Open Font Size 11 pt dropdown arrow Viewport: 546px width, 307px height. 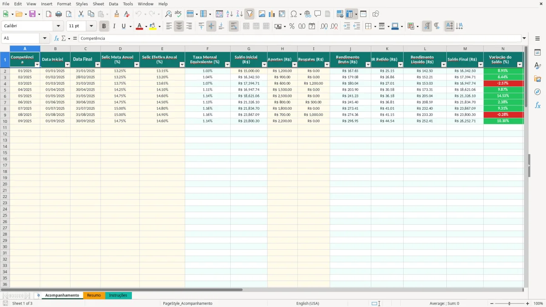pyautogui.click(x=91, y=26)
